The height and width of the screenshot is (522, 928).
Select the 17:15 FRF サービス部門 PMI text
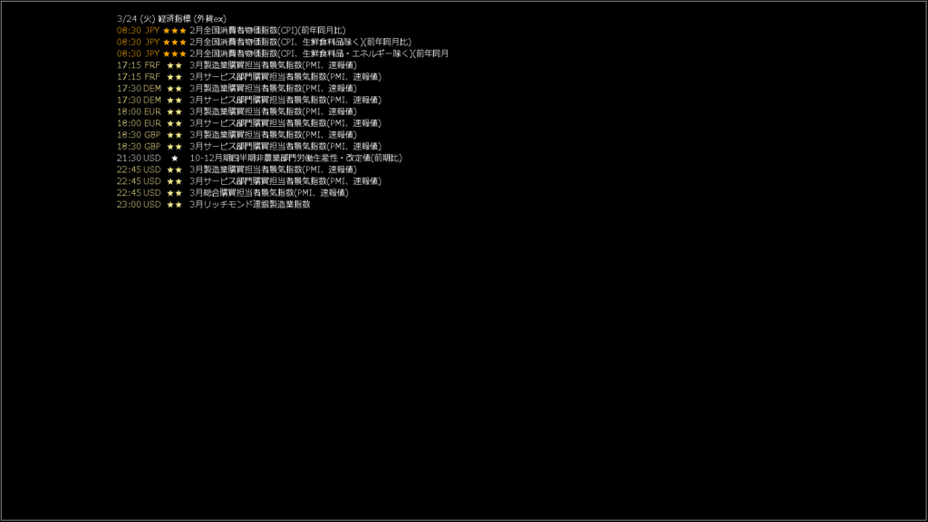coord(285,77)
